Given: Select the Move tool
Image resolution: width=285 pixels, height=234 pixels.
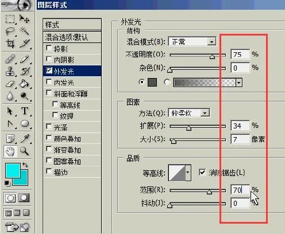Looking at the screenshot, I should [x=24, y=19].
